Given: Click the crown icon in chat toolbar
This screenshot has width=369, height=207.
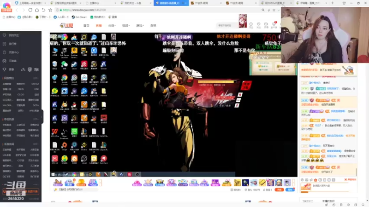Looking at the screenshot, I should tap(315, 180).
